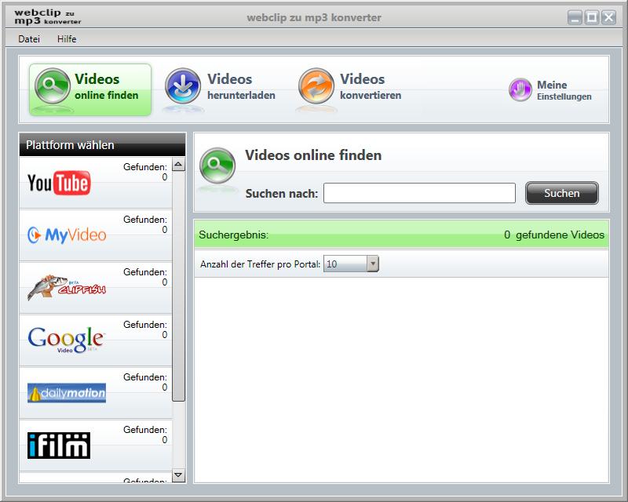Pick the iFilm platform logo
The height and width of the screenshot is (502, 628).
(x=59, y=445)
